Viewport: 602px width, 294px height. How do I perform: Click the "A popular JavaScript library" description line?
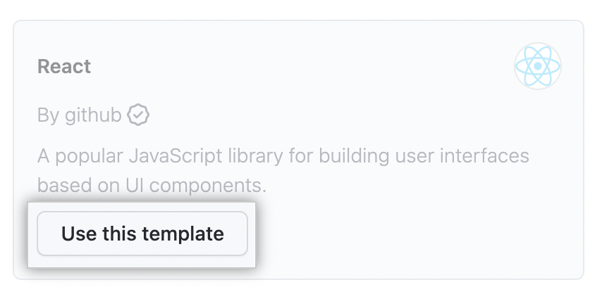coord(282,155)
